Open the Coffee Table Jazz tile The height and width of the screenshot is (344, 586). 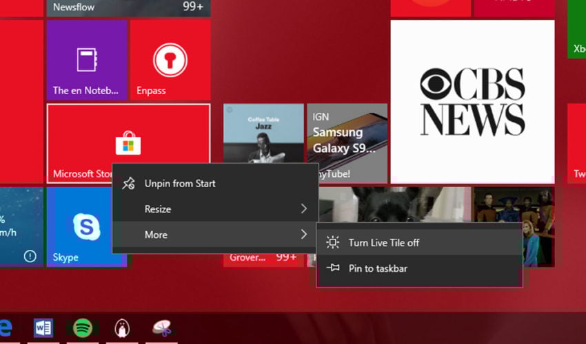coord(263,133)
